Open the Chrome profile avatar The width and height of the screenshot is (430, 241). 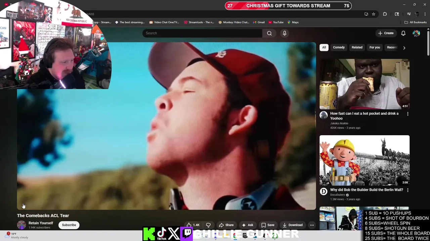point(417,14)
